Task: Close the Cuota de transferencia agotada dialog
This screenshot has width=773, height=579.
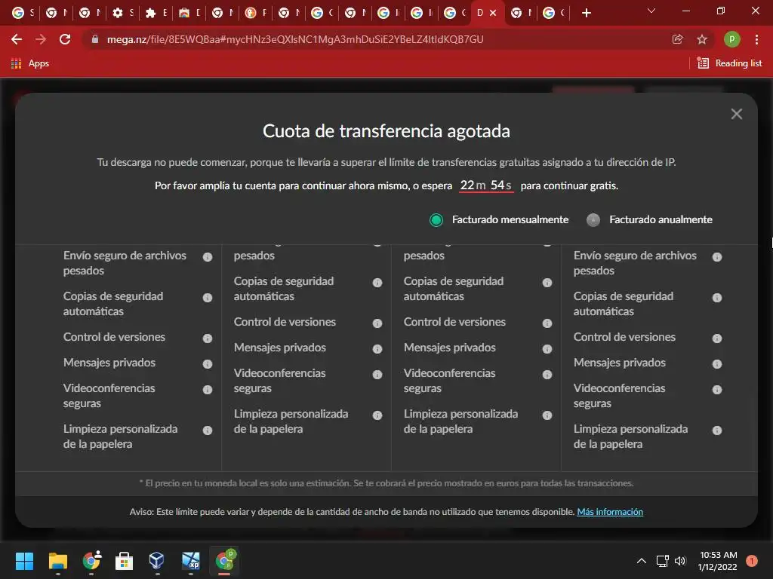Action: [737, 115]
